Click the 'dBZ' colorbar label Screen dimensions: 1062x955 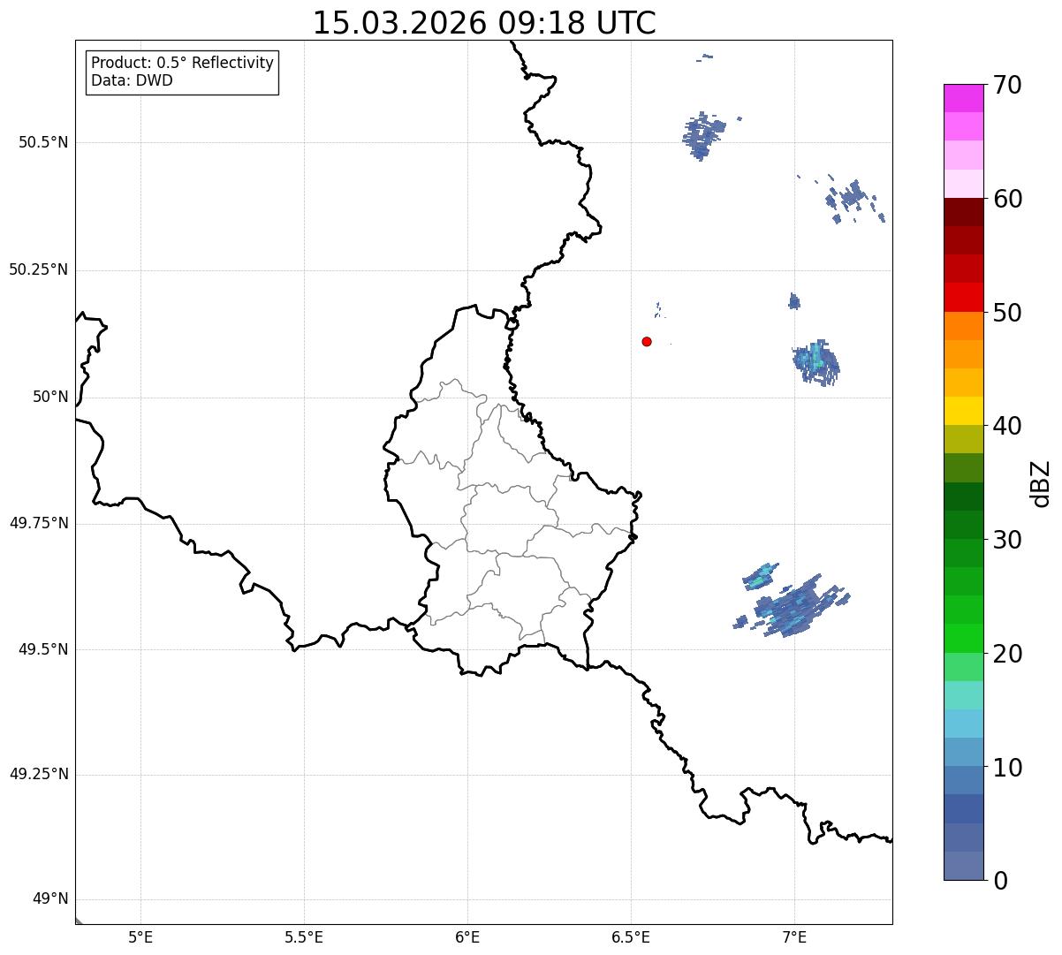(x=1041, y=482)
